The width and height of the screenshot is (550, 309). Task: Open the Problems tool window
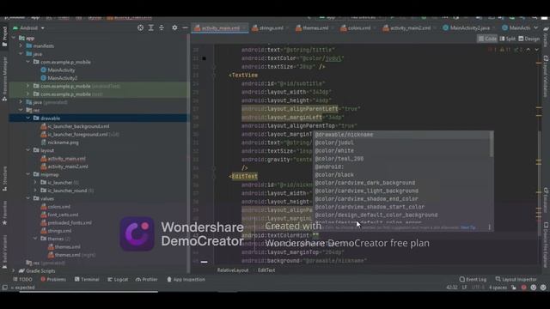click(53, 280)
